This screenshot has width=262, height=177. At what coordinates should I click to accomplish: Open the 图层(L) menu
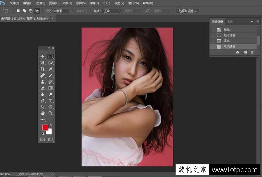(x=54, y=3)
